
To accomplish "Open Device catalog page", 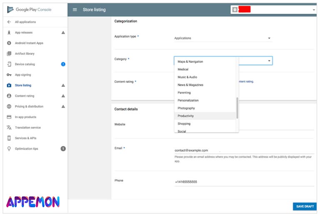I will [25, 64].
